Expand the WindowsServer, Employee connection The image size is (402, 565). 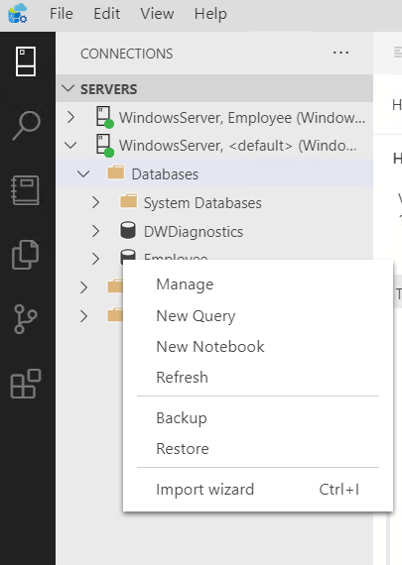pyautogui.click(x=71, y=117)
